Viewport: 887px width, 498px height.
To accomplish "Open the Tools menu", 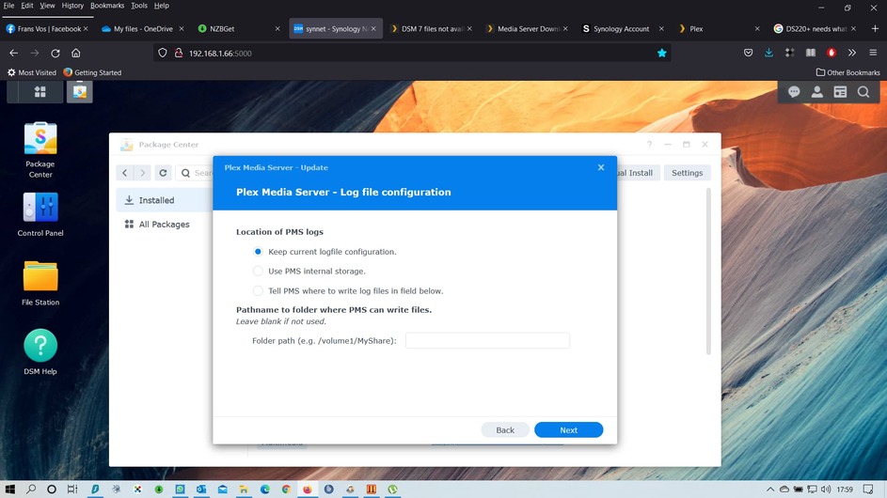I will click(x=139, y=6).
